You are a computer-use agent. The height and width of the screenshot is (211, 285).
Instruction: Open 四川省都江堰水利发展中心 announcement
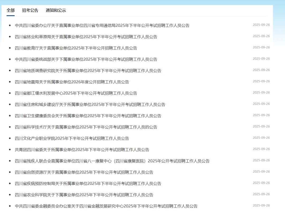(76, 93)
